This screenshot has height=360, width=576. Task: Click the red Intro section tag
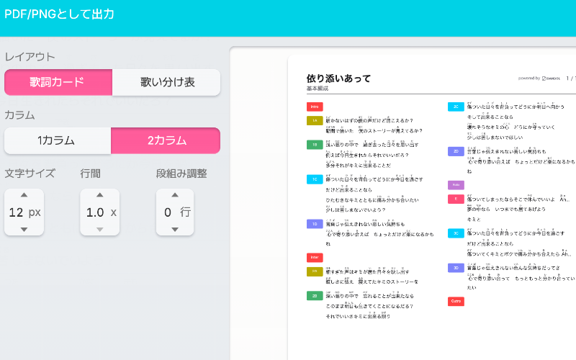[315, 107]
